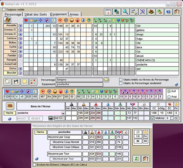Open the magnifying glass search tool
This screenshot has width=183, height=168.
[x=125, y=12]
